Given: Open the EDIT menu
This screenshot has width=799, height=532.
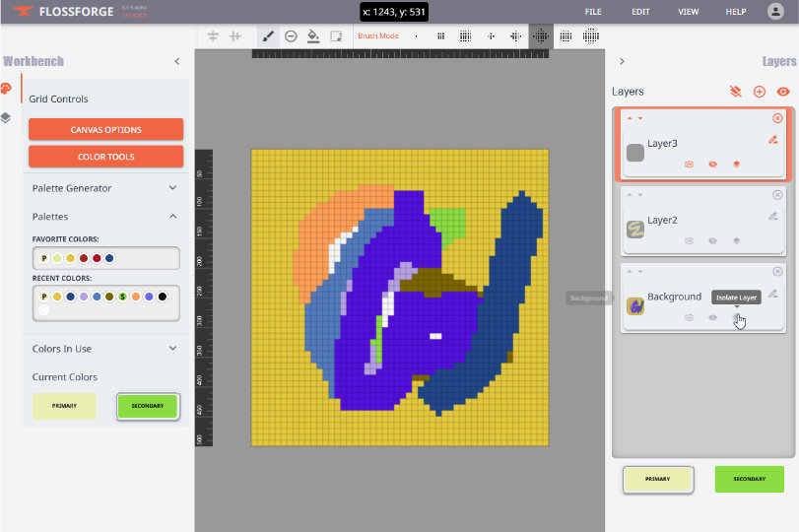Looking at the screenshot, I should 640,12.
